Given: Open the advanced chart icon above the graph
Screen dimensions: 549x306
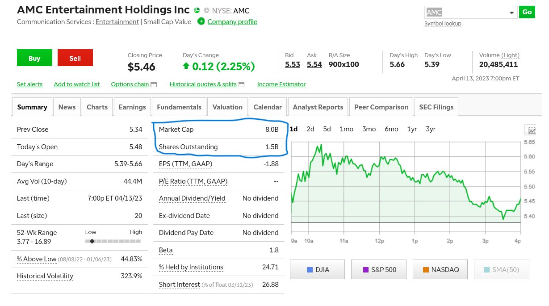Looking at the screenshot, I should pos(532,130).
